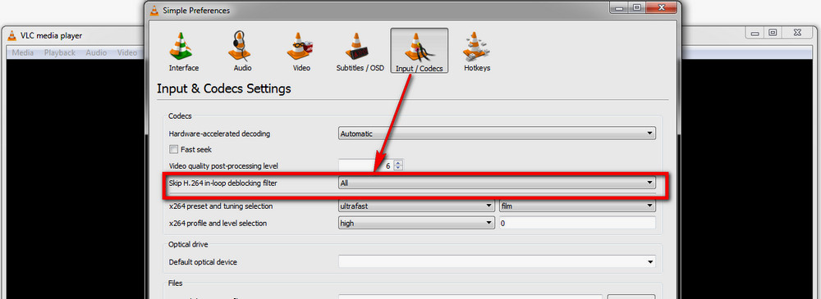Image resolution: width=821 pixels, height=299 pixels.
Task: Open the Video menu in VLC media player
Action: tap(126, 52)
